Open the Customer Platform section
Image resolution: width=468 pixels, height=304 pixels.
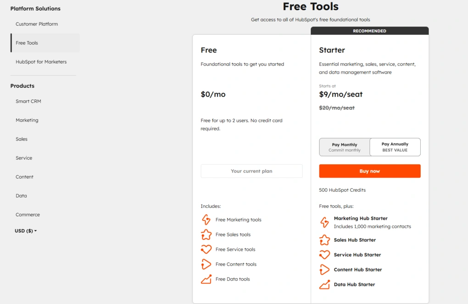37,23
